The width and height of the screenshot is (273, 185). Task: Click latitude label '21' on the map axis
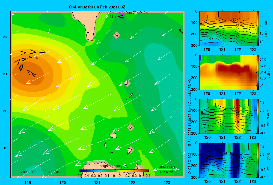point(5,74)
